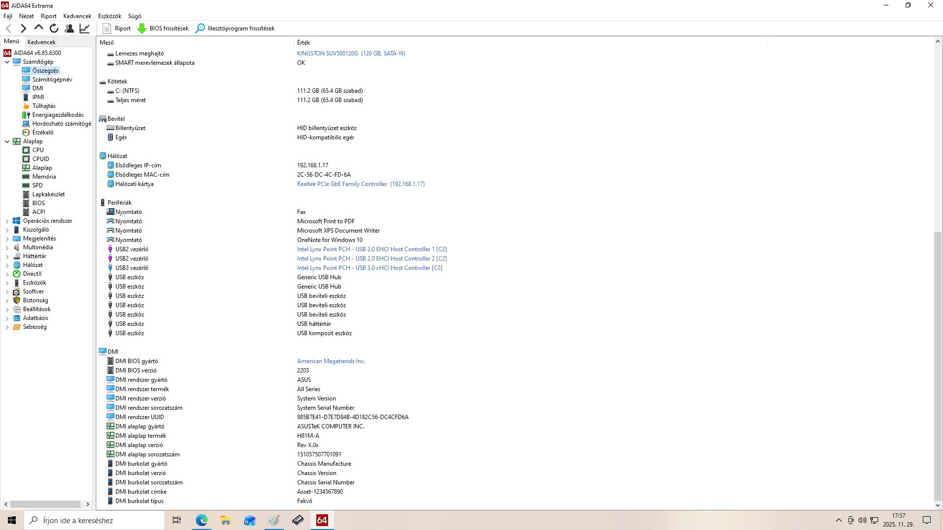Open the American Megatrends Inc. link
943x530 pixels.
point(331,361)
